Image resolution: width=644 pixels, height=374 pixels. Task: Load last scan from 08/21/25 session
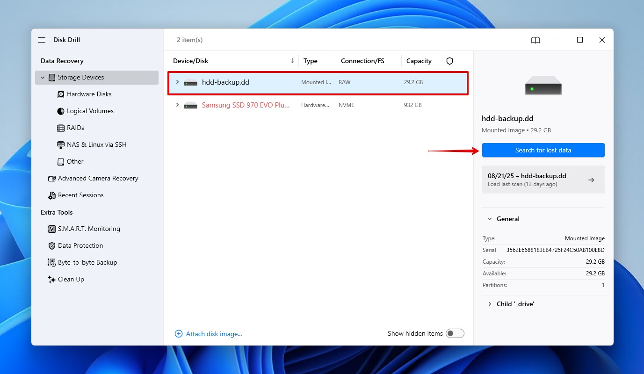tap(543, 180)
